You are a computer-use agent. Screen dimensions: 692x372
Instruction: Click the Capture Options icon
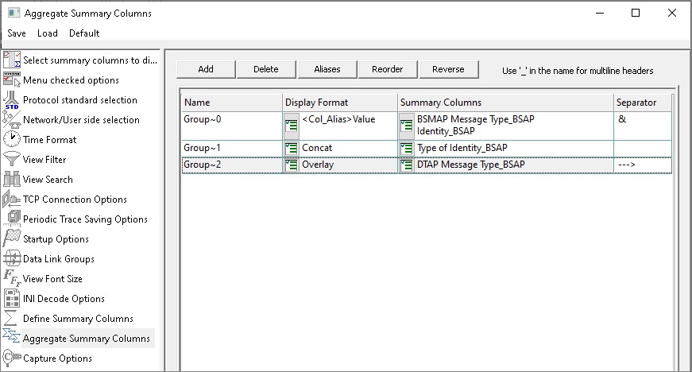coord(12,358)
